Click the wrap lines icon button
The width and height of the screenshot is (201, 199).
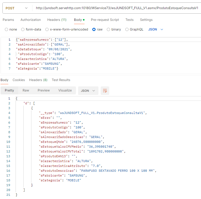click(105, 91)
